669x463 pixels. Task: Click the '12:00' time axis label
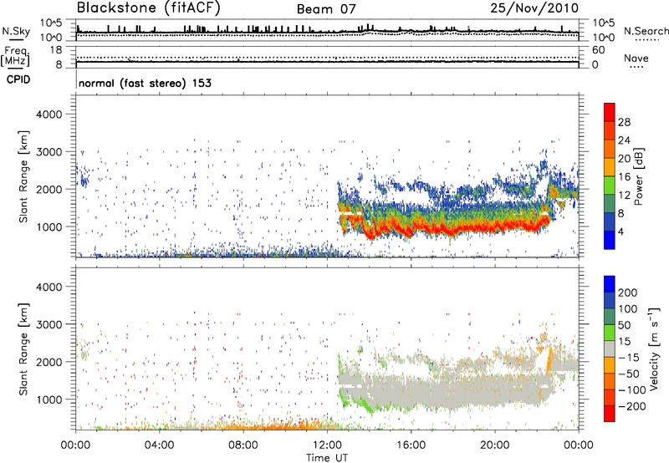point(327,445)
